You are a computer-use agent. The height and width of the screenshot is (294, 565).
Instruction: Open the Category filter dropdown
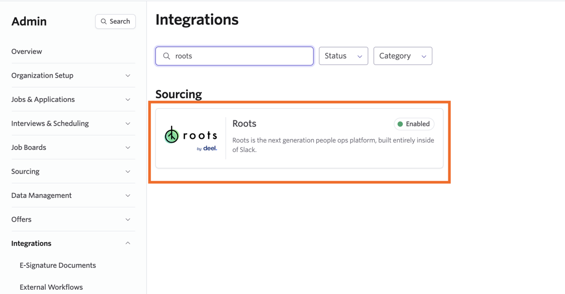click(x=403, y=56)
